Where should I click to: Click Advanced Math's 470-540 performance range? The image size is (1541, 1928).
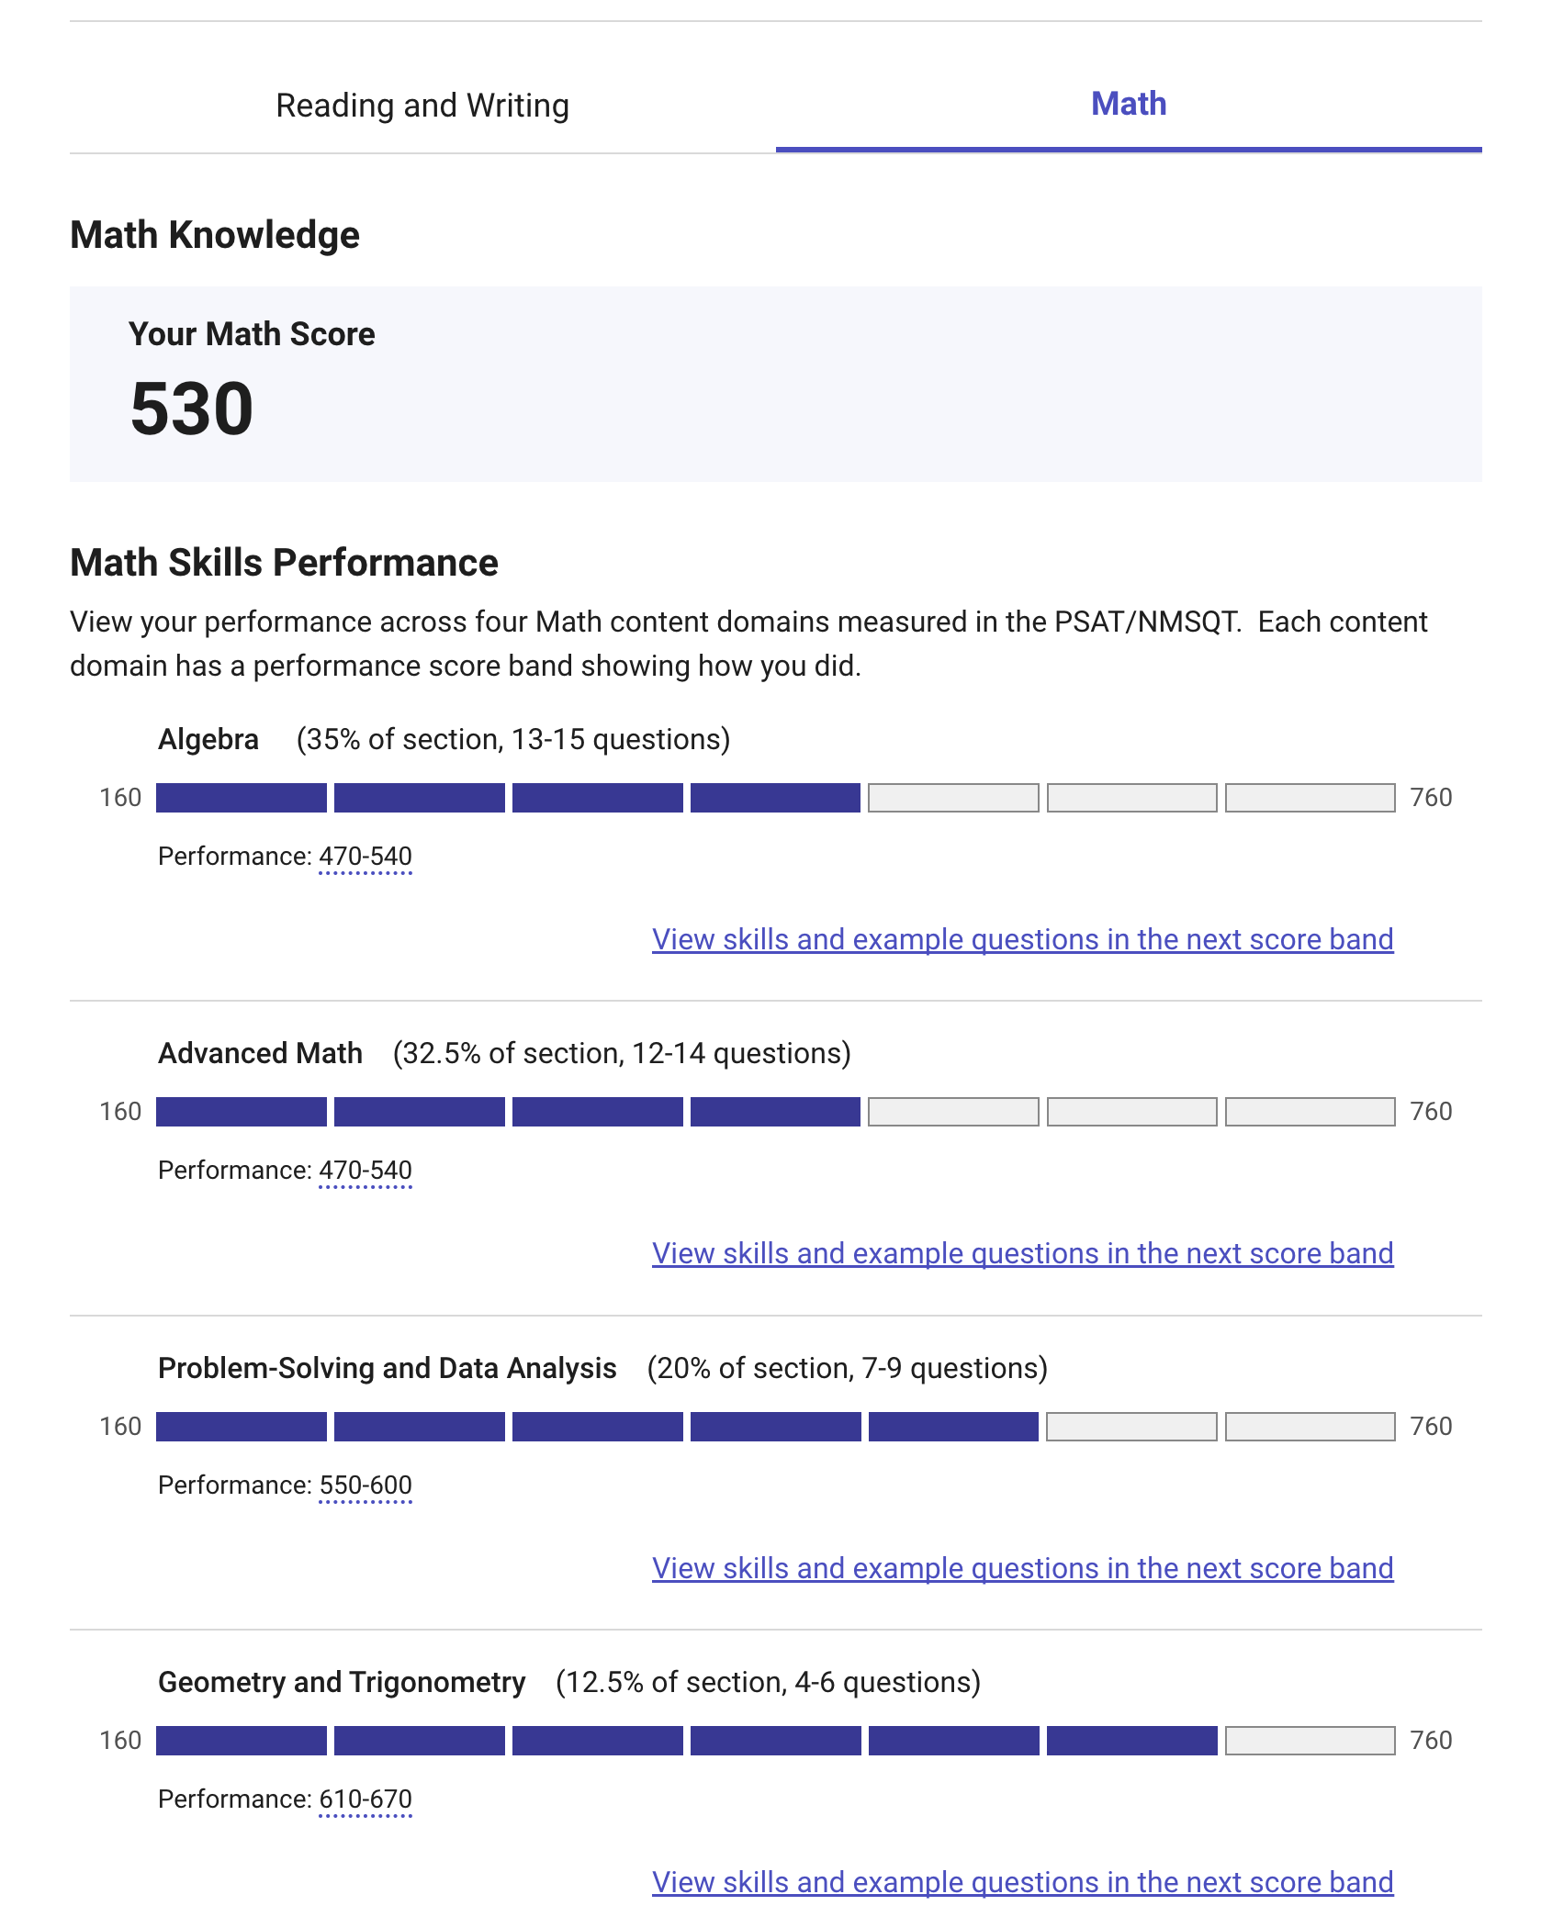click(x=366, y=1171)
